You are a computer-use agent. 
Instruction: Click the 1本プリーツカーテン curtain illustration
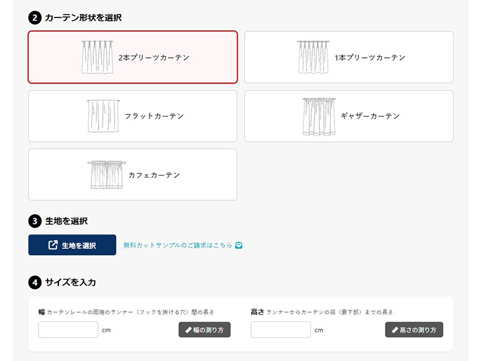[313, 57]
